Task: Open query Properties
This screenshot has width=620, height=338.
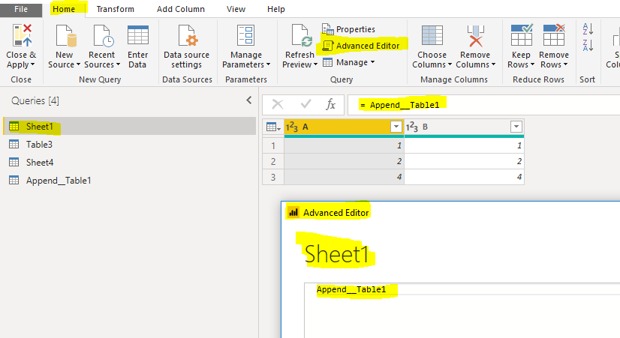Action: click(348, 29)
